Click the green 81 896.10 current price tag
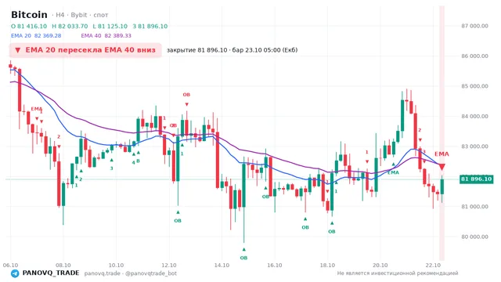Screen dimensions: 501x282 pos(476,179)
